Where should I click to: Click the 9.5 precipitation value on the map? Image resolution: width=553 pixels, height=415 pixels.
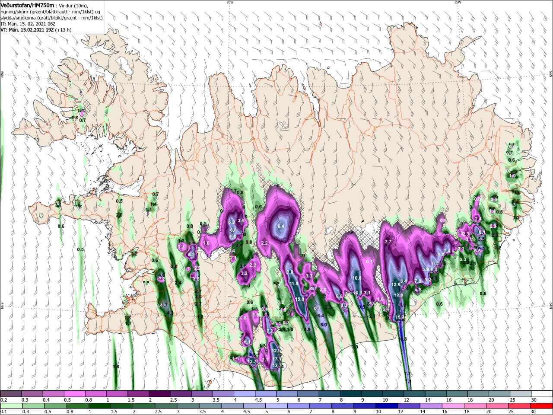(362, 306)
